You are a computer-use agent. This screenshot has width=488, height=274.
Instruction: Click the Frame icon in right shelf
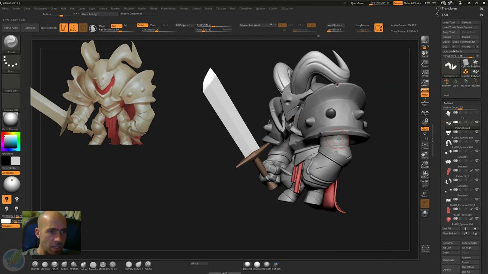click(425, 146)
